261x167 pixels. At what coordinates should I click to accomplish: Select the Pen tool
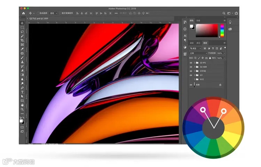pyautogui.click(x=22, y=88)
